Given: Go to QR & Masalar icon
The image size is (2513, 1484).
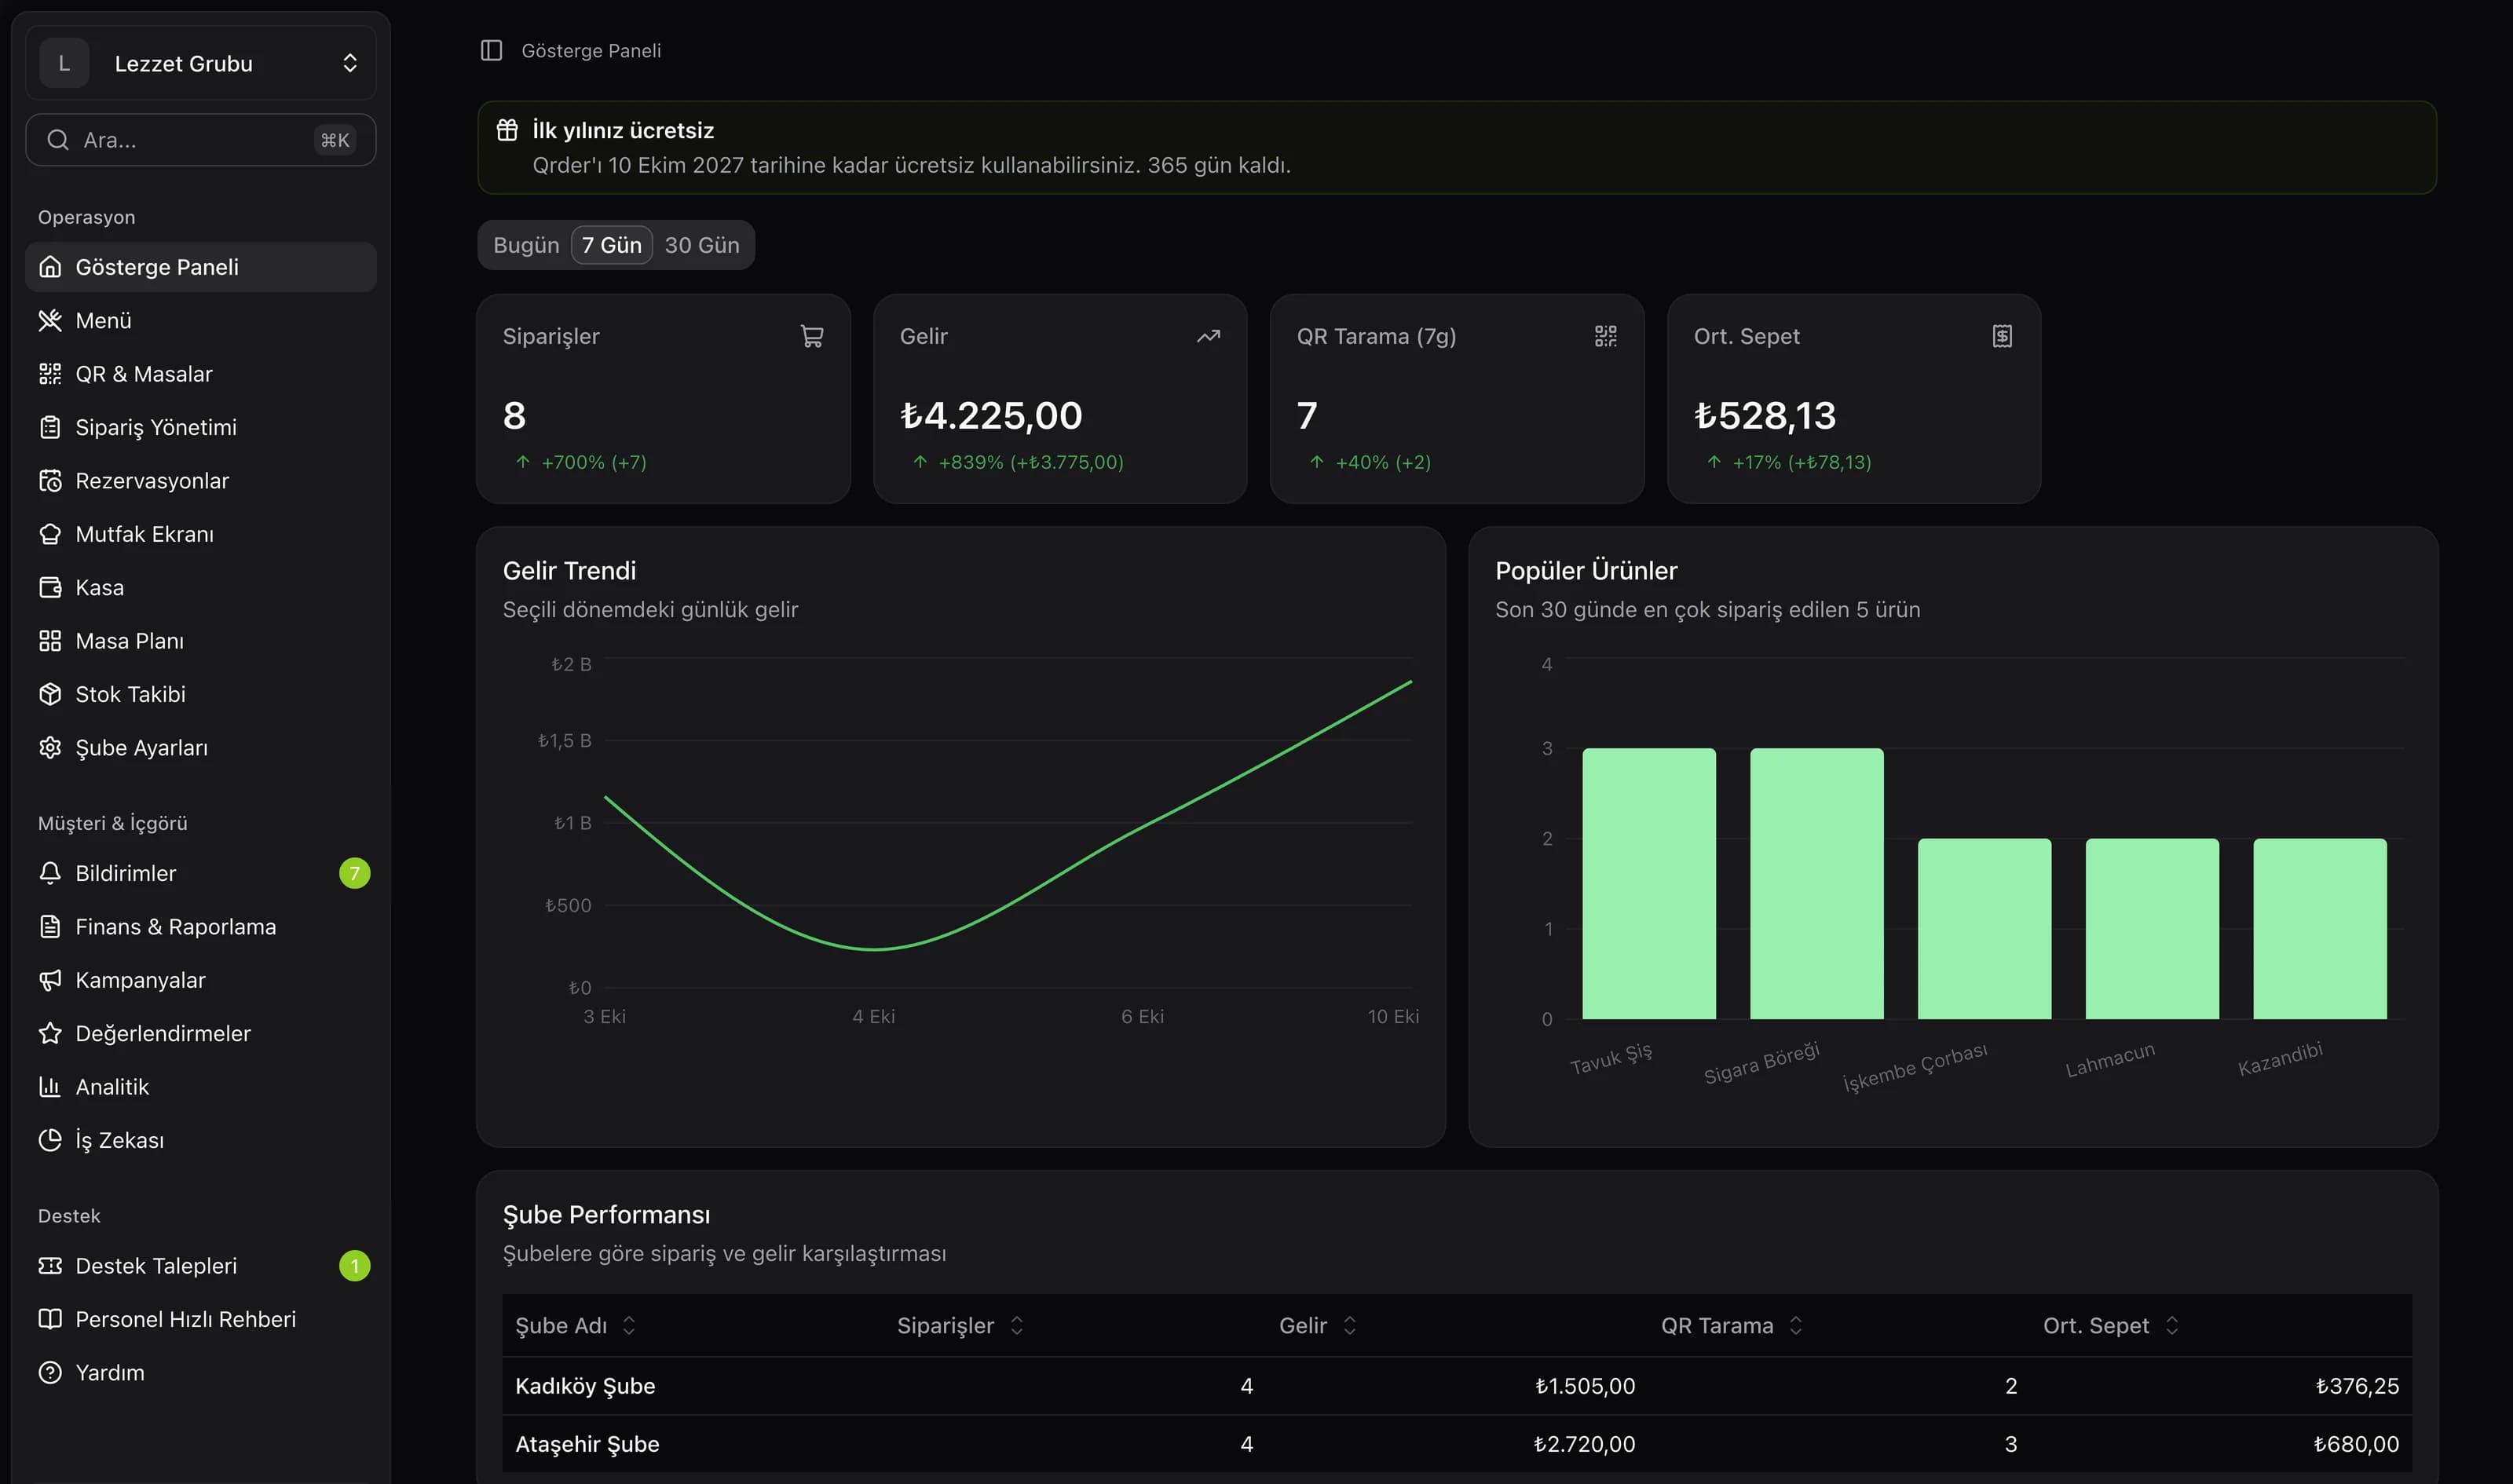Looking at the screenshot, I should 50,374.
